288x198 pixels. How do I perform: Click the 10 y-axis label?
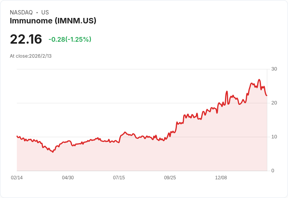pyautogui.click(x=274, y=137)
